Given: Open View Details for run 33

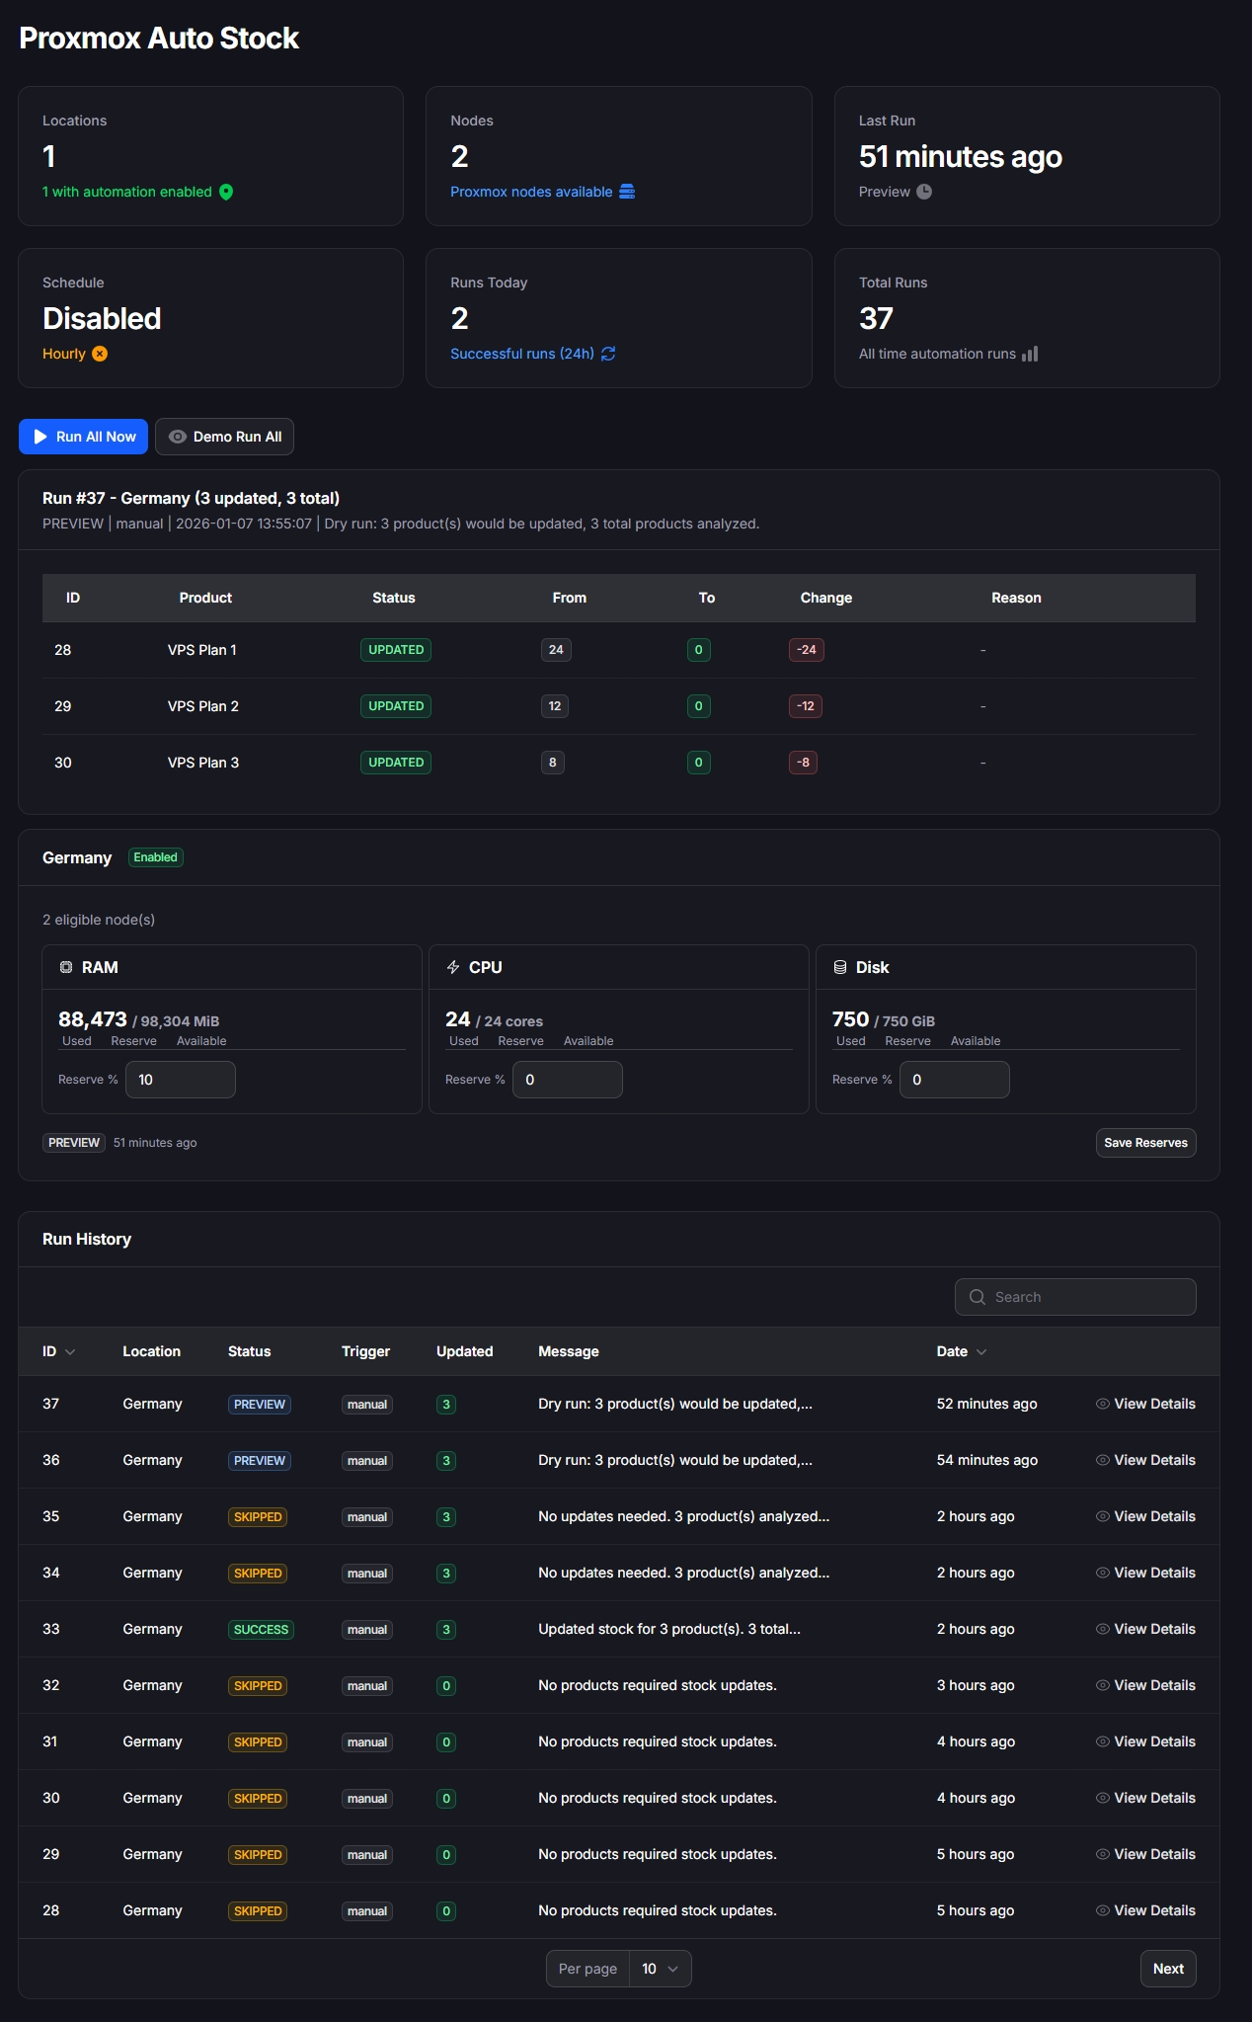Looking at the screenshot, I should (x=1145, y=1629).
